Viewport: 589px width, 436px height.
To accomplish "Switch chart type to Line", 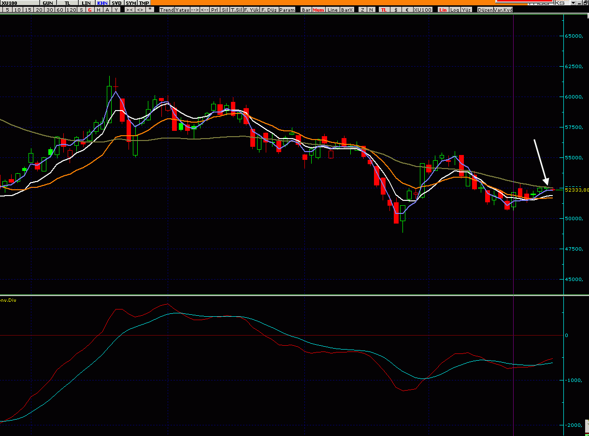I will click(x=332, y=10).
